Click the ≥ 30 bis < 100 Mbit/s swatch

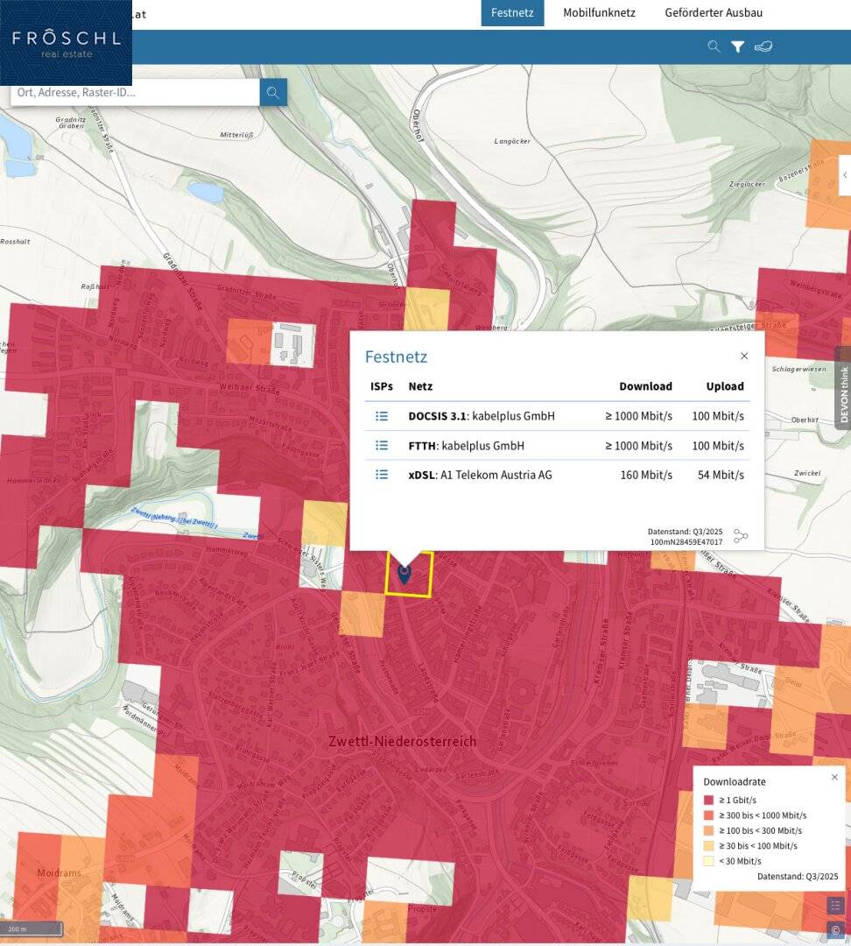click(708, 846)
